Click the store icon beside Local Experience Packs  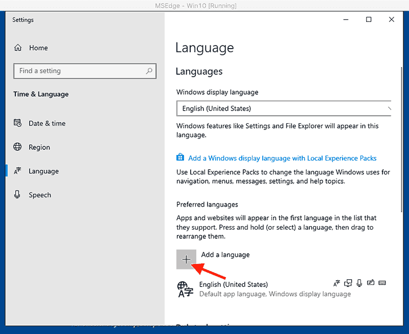180,158
